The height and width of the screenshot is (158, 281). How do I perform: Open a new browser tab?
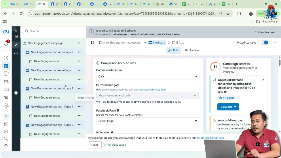coord(236,4)
